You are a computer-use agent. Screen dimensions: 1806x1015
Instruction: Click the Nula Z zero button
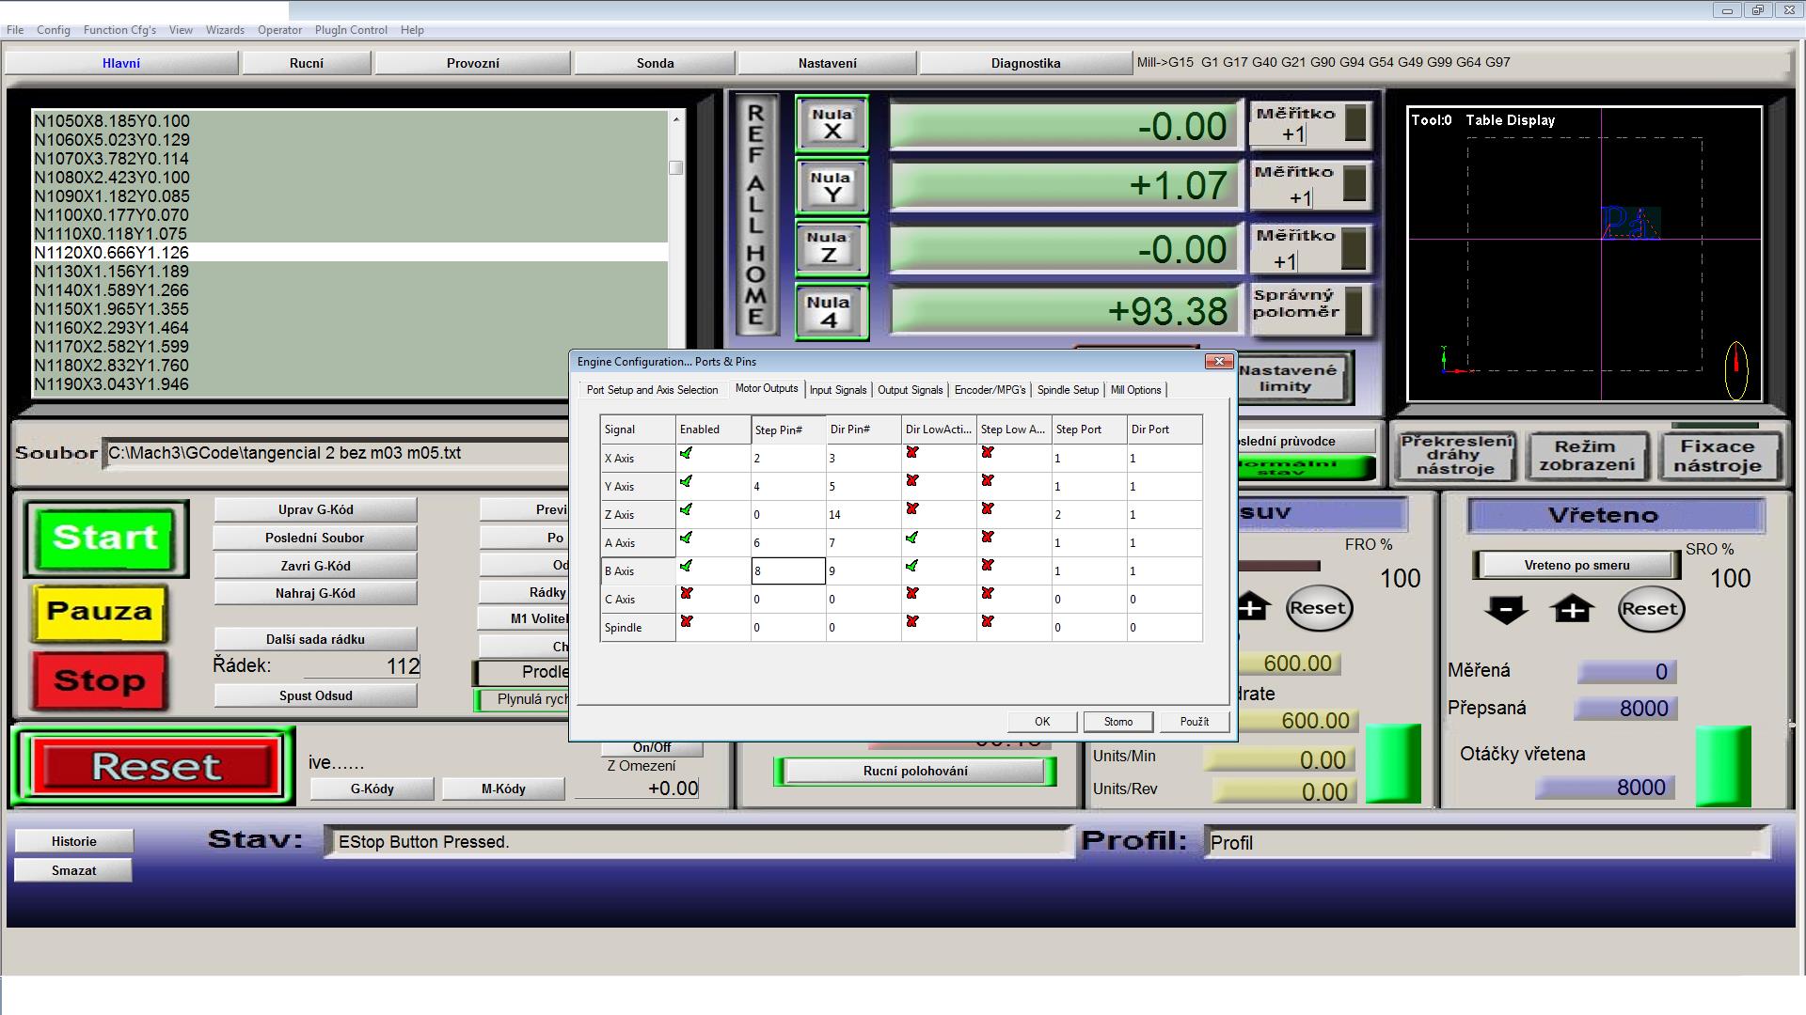click(832, 248)
